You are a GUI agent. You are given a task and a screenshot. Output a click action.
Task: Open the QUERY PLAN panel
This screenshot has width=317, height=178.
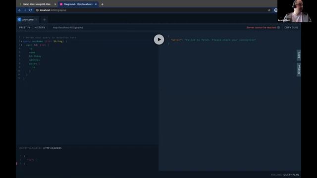pos(291,175)
